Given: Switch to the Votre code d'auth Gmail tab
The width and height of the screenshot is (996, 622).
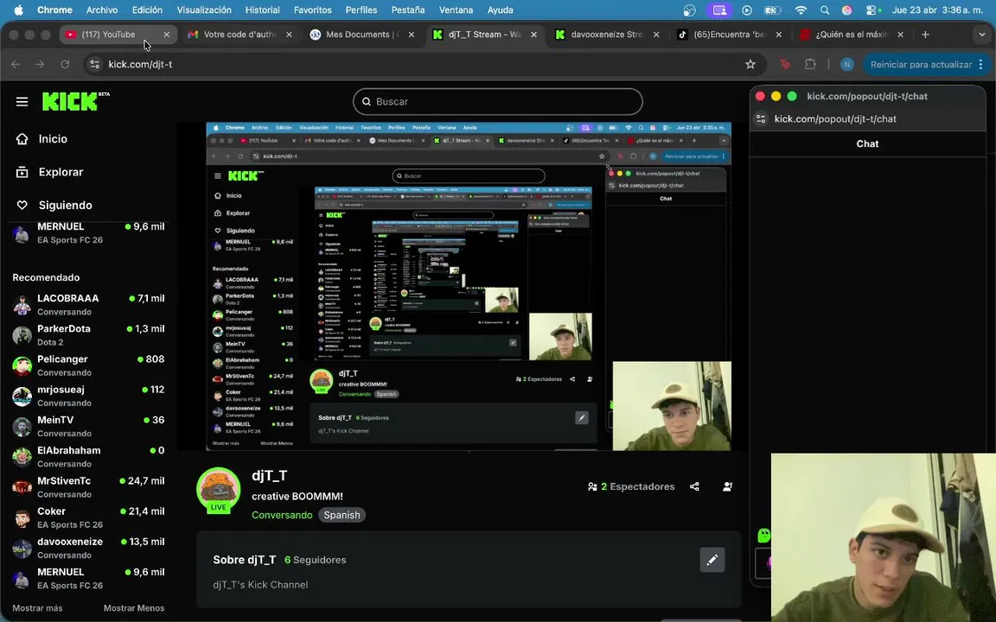Looking at the screenshot, I should click(x=240, y=35).
